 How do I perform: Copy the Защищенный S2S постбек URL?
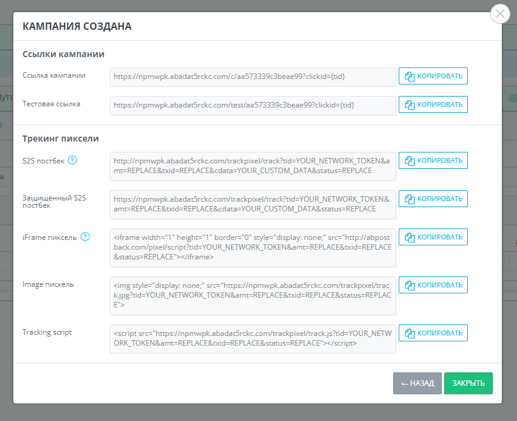click(x=433, y=199)
